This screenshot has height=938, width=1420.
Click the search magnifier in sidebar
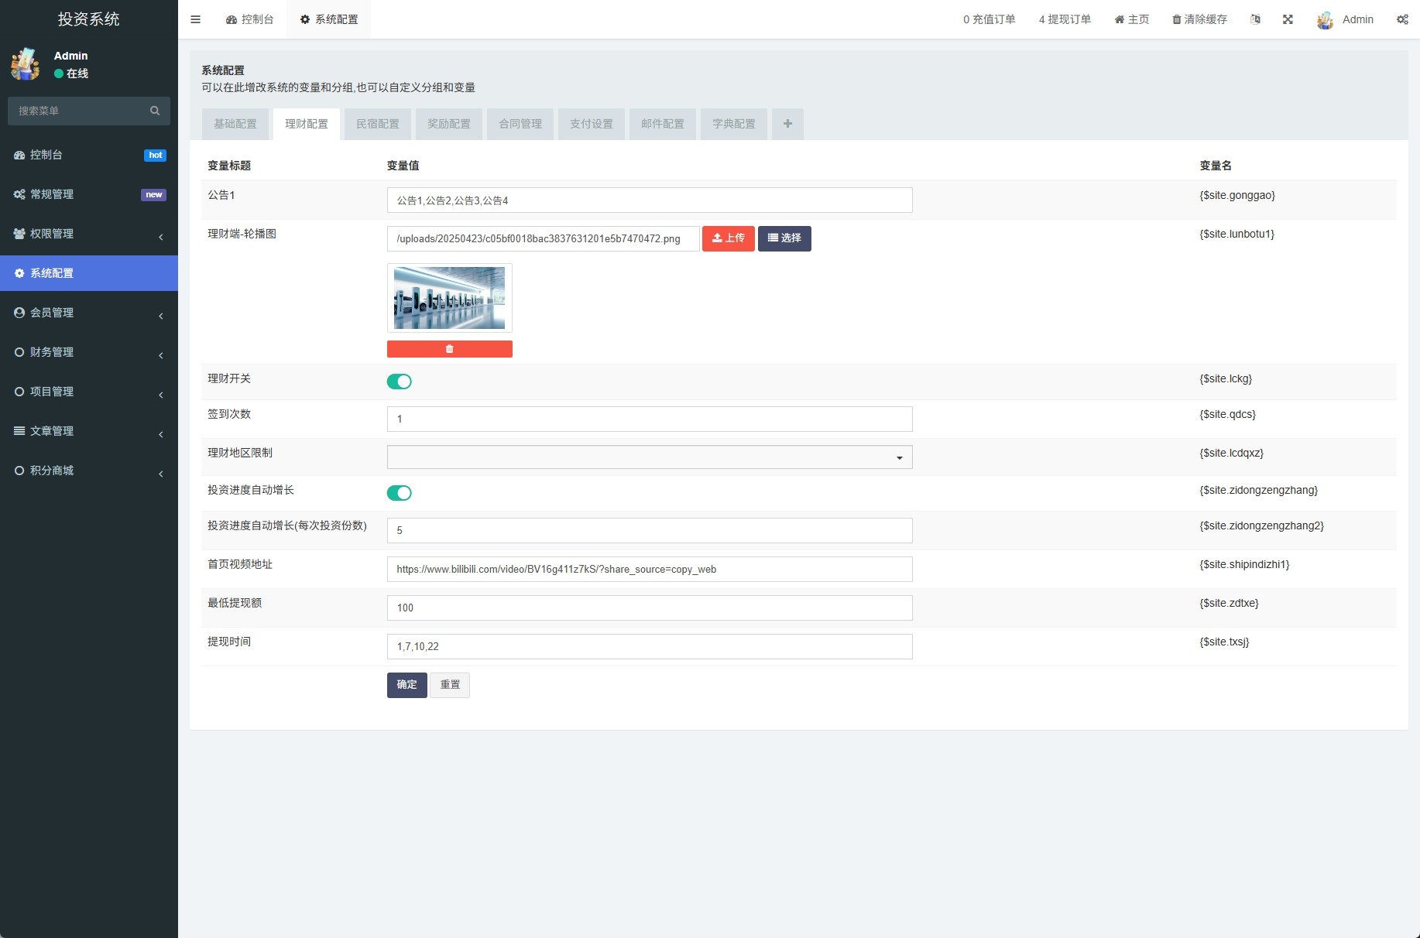point(155,111)
